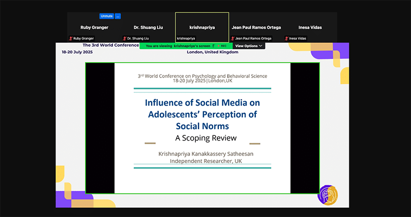Select the Inesa Vidas participant tile
Image resolution: width=411 pixels, height=217 pixels.
point(309,27)
